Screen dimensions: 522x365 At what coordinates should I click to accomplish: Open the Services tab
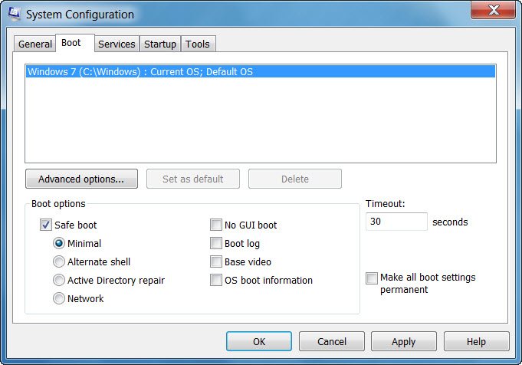117,44
